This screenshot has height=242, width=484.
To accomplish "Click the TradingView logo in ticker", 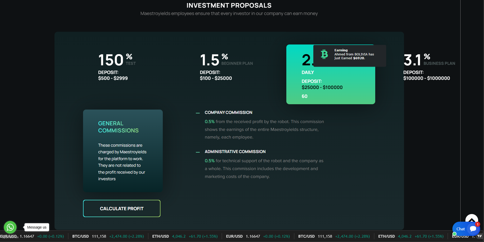I will coord(479,236).
